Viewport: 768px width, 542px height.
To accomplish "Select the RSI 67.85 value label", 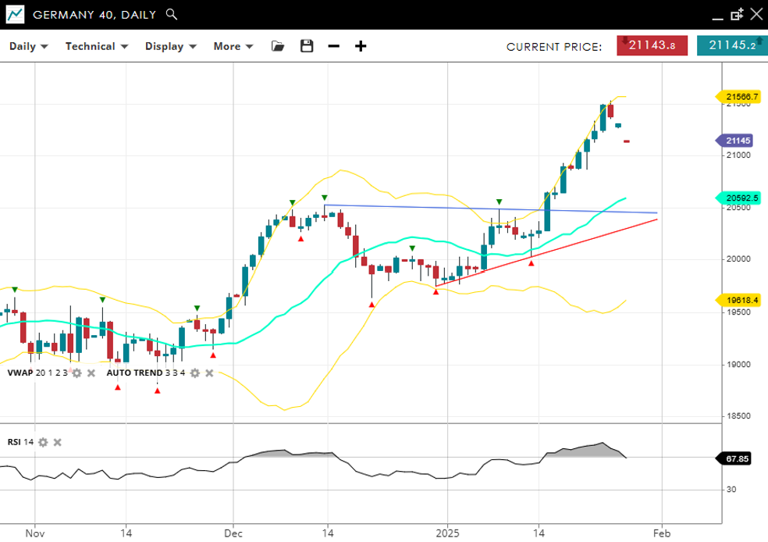I will click(x=736, y=458).
